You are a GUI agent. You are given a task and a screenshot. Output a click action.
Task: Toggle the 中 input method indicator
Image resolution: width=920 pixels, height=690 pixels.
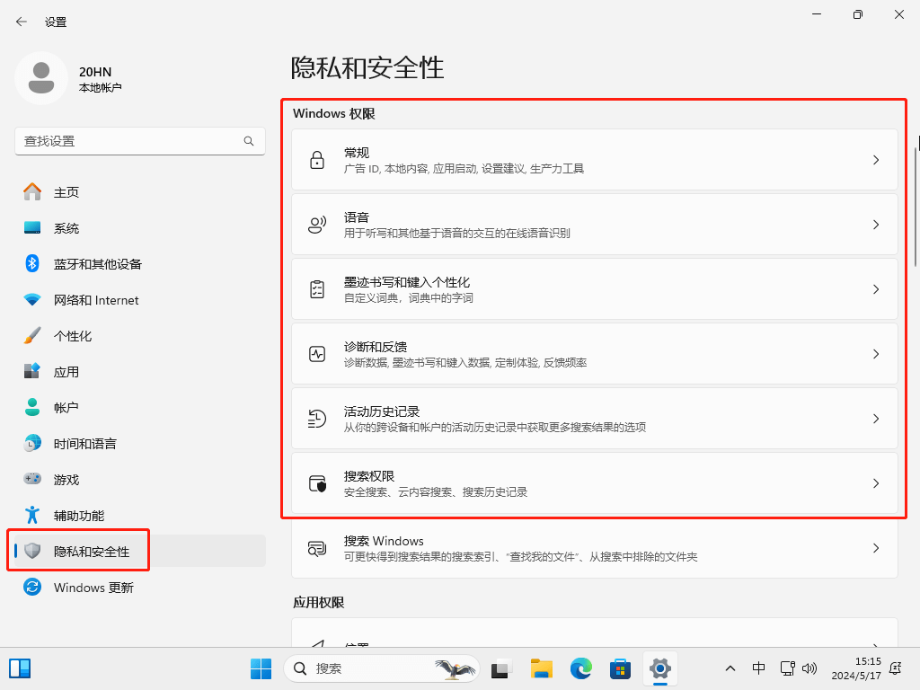click(x=758, y=668)
